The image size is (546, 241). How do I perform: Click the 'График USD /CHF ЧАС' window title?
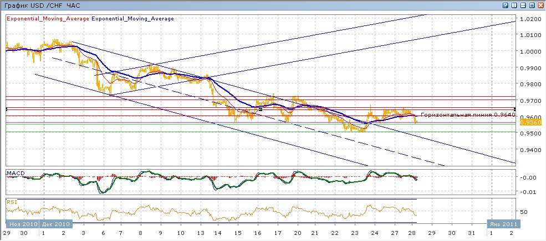[x=43, y=6]
